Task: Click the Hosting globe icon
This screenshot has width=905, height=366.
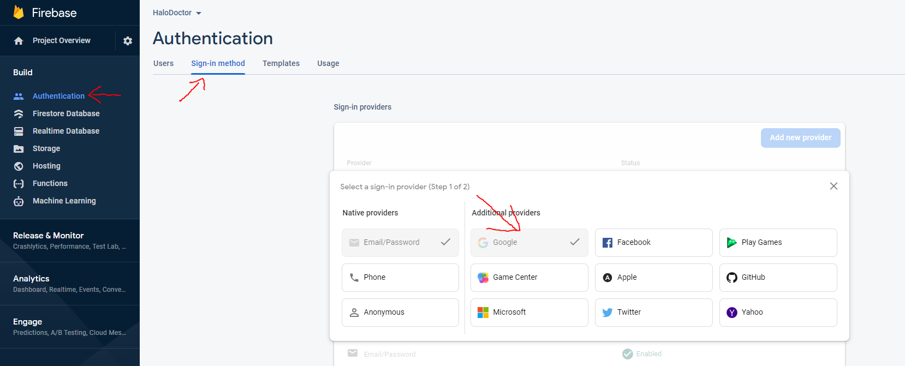Action: pos(19,166)
